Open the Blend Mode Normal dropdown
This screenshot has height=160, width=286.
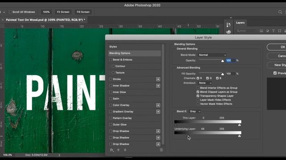point(212,55)
